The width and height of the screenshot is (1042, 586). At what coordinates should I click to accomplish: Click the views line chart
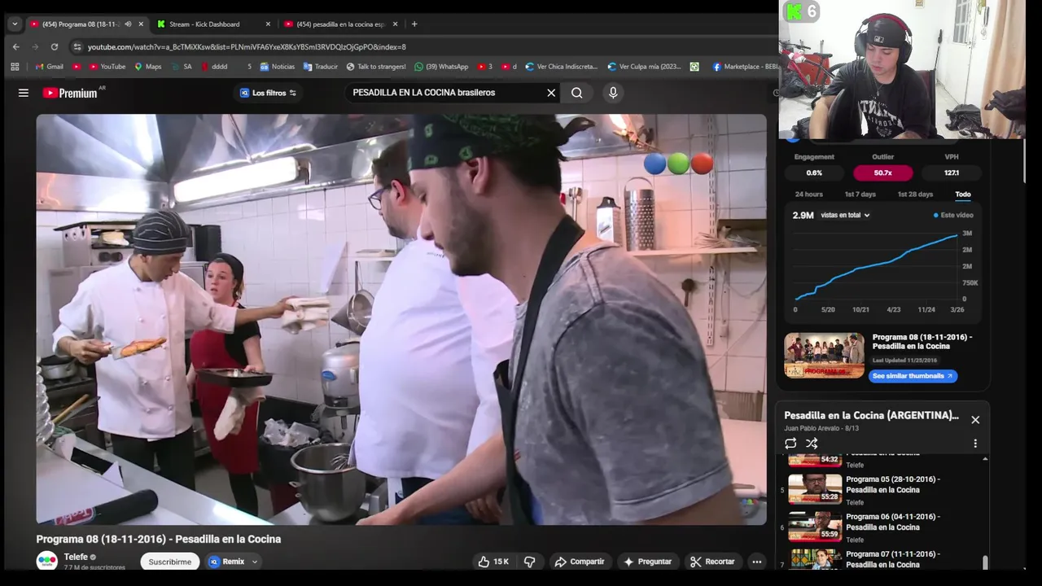pos(876,265)
